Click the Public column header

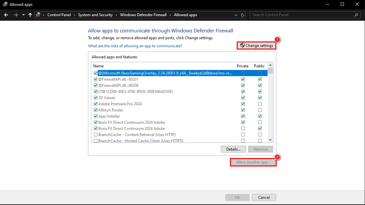[x=259, y=66]
